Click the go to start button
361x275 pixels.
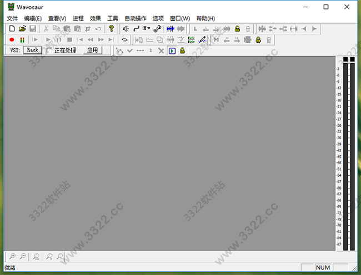tap(80, 40)
